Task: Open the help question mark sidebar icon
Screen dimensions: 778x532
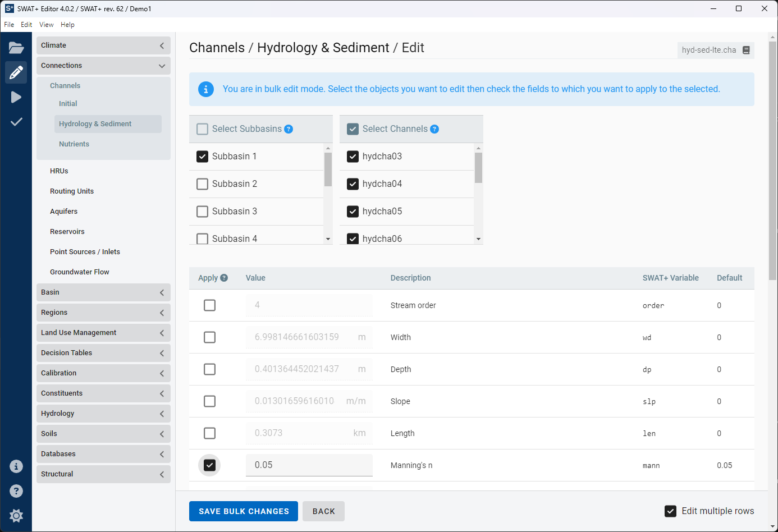Action: click(16, 491)
